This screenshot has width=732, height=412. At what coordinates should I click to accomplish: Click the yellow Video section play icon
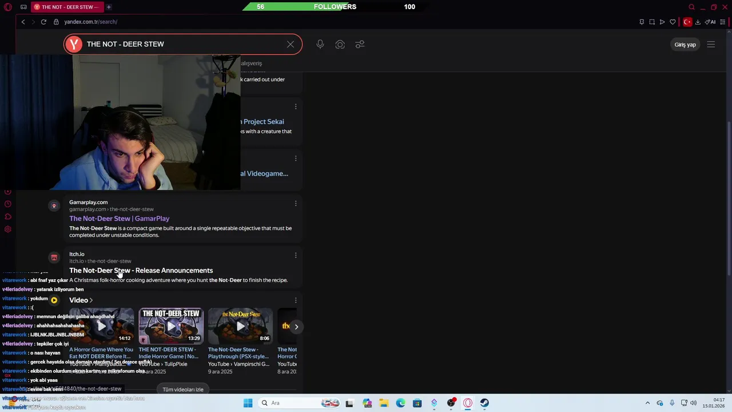pyautogui.click(x=54, y=300)
